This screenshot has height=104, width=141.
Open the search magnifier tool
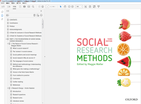tap(33, 7)
